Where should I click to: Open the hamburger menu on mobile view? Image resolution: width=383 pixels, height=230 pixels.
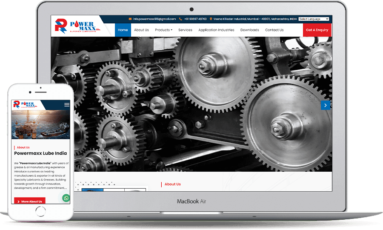pyautogui.click(x=67, y=105)
